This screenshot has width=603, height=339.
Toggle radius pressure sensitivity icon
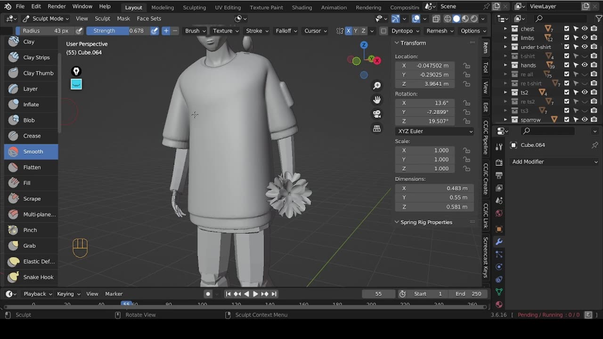click(x=79, y=31)
